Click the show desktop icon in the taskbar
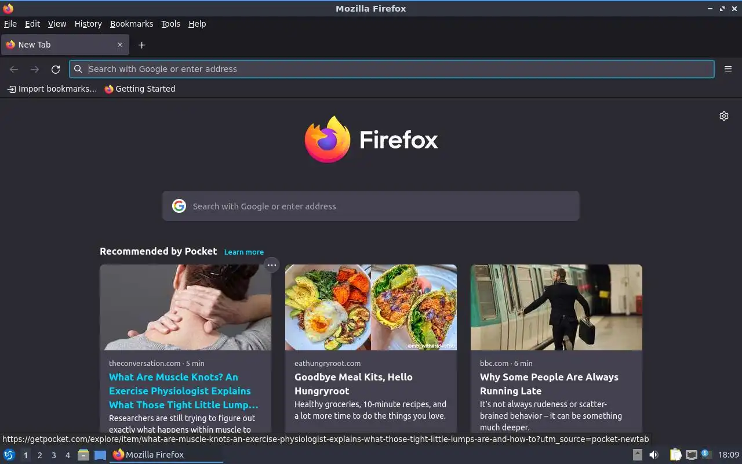The image size is (742, 464). pos(100,455)
